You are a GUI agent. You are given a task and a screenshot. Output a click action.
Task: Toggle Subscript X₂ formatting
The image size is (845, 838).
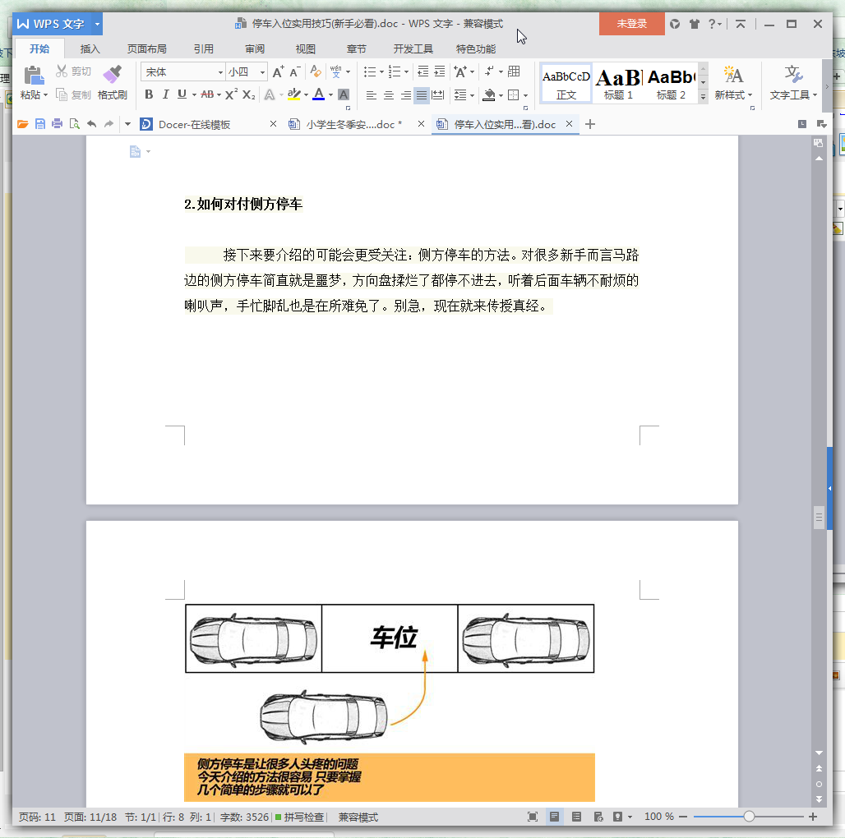(248, 94)
